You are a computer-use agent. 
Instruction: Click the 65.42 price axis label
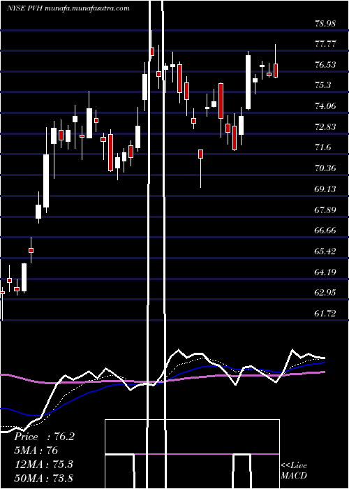point(325,251)
